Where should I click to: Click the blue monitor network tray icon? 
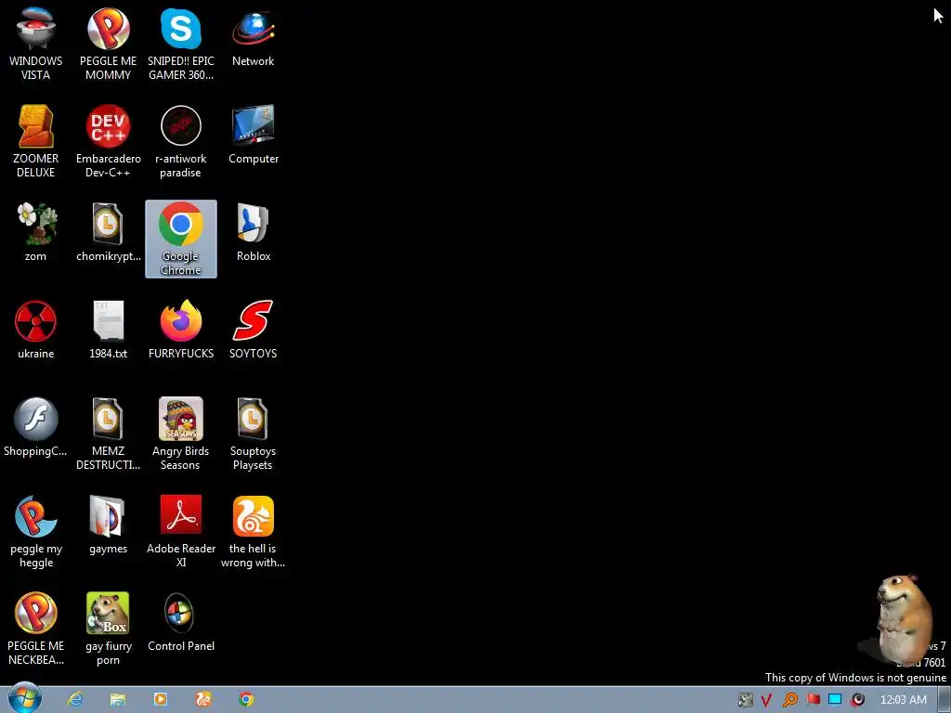click(835, 700)
